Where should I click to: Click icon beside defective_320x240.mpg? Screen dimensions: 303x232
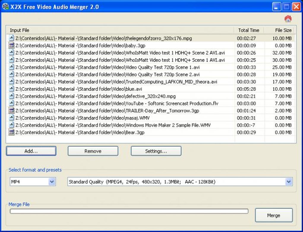pos(12,96)
